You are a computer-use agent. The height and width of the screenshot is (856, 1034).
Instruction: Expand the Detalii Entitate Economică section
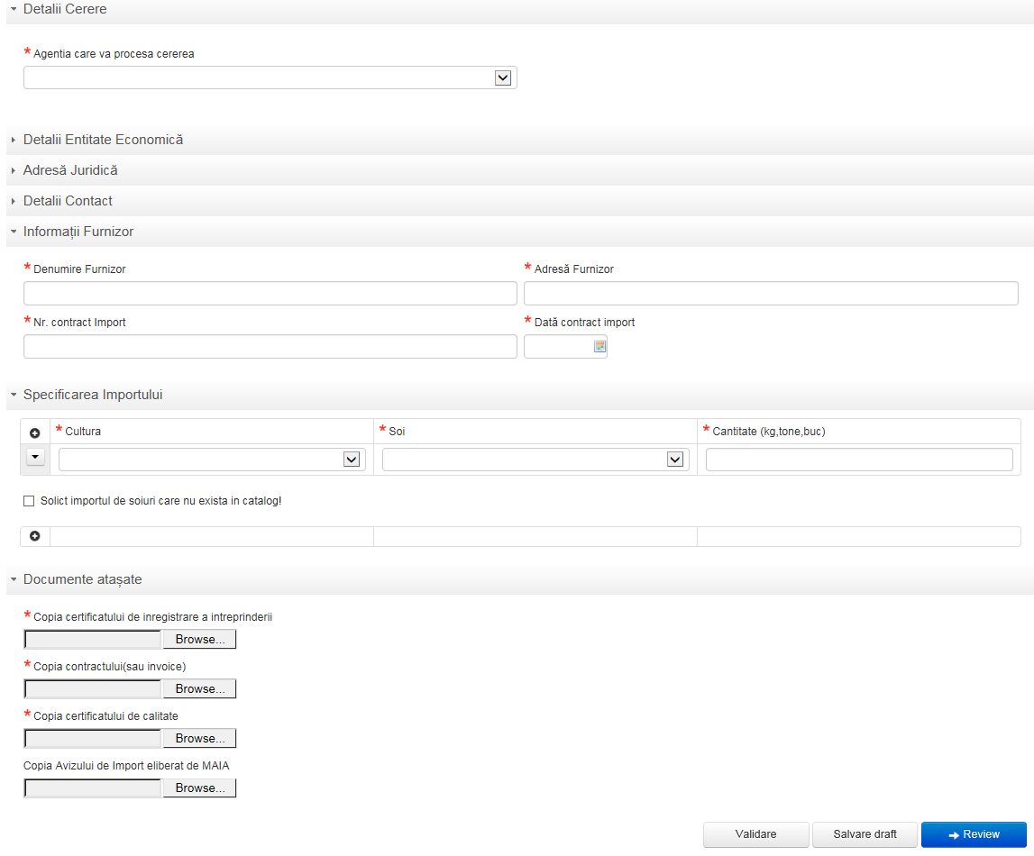coord(103,140)
